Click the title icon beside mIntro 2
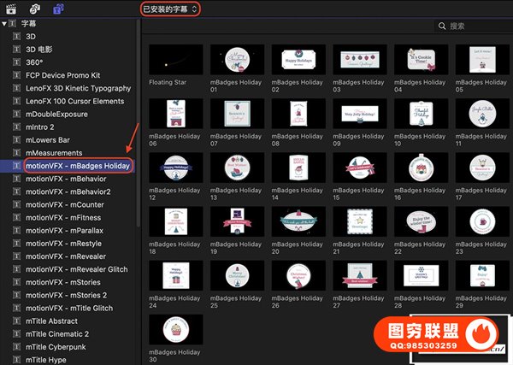Image resolution: width=513 pixels, height=365 pixels. pyautogui.click(x=16, y=127)
